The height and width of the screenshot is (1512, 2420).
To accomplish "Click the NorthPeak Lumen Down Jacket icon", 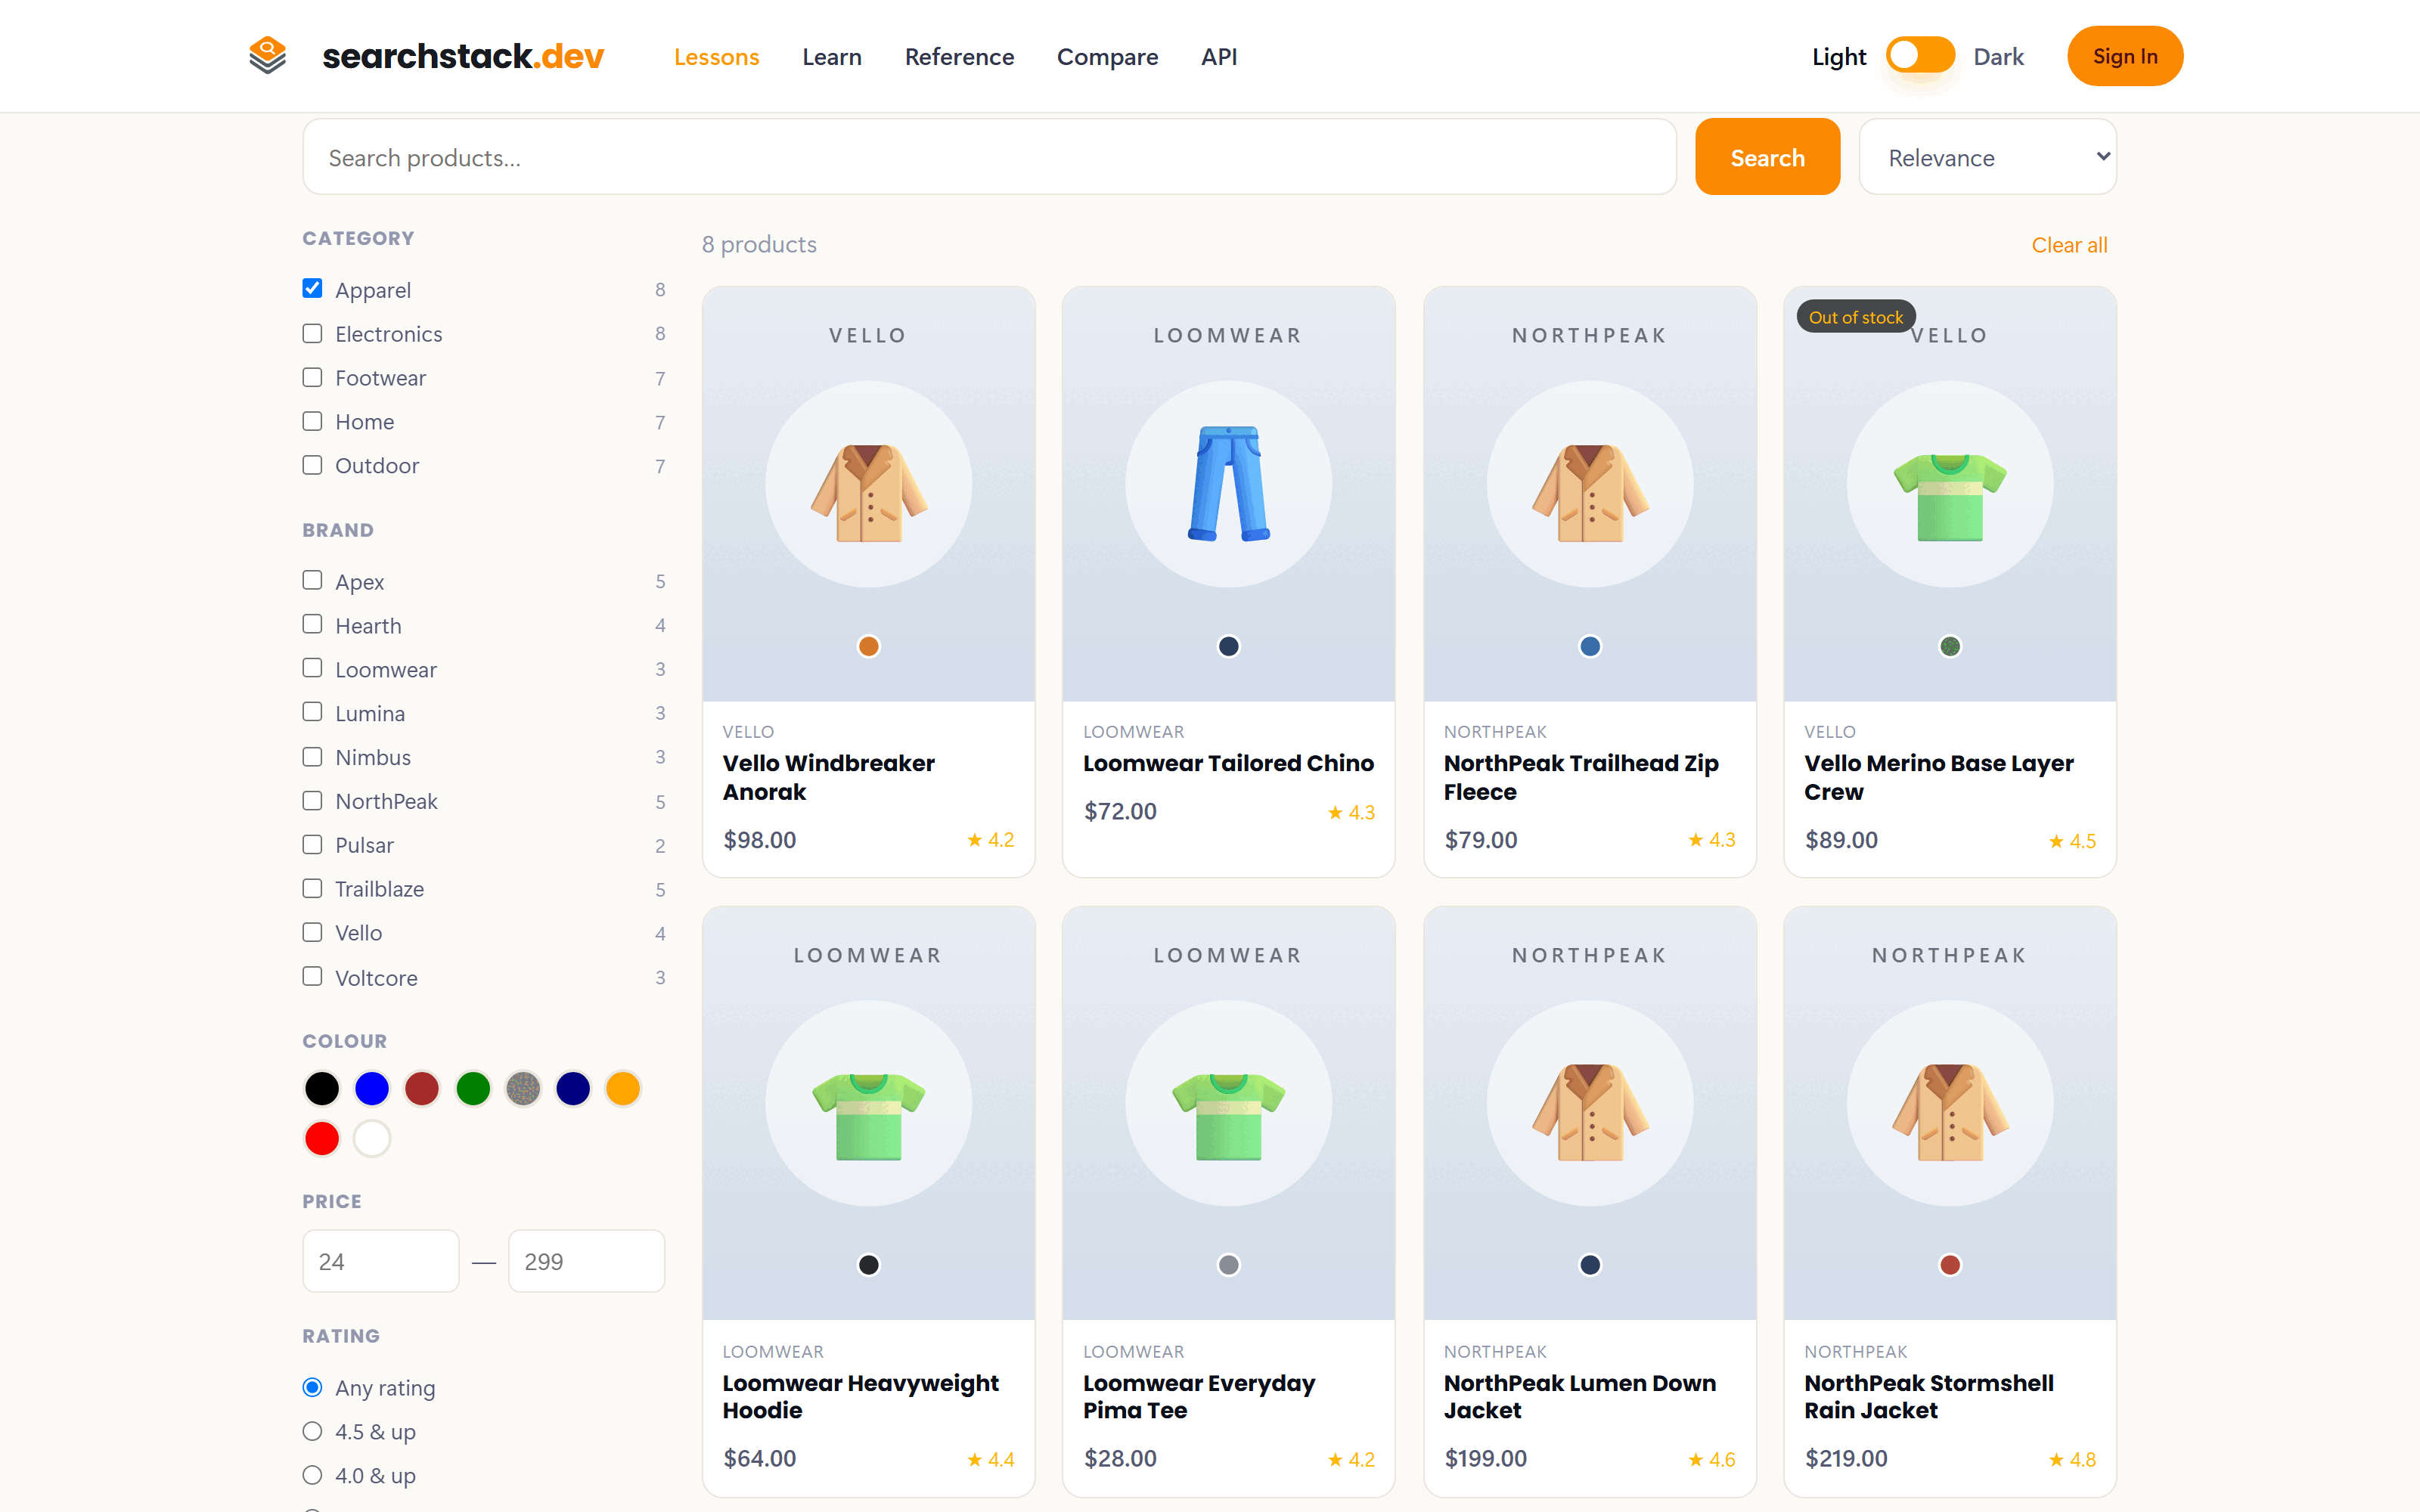I will point(1589,1111).
